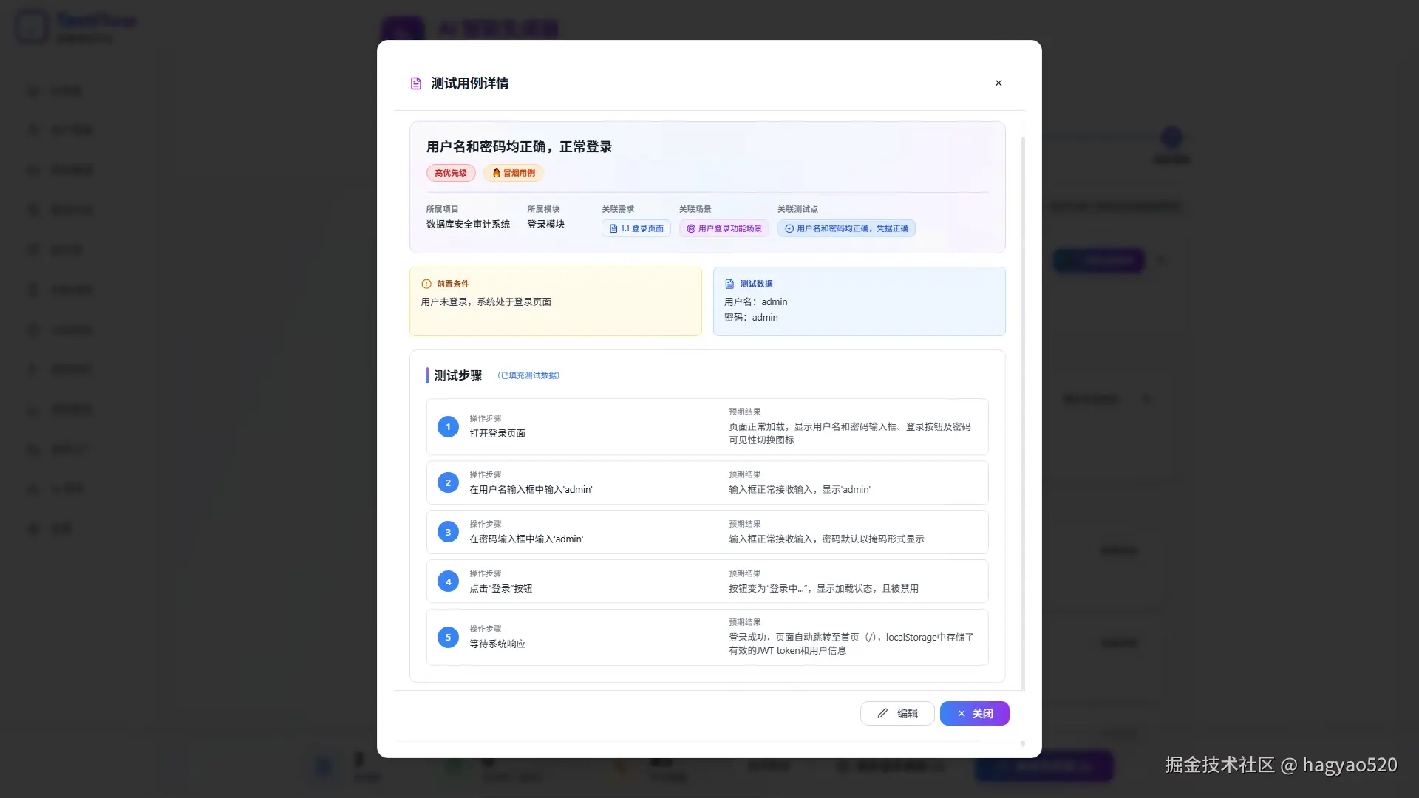Select step number 3 circle in 测试步骤
This screenshot has width=1419, height=798.
448,531
